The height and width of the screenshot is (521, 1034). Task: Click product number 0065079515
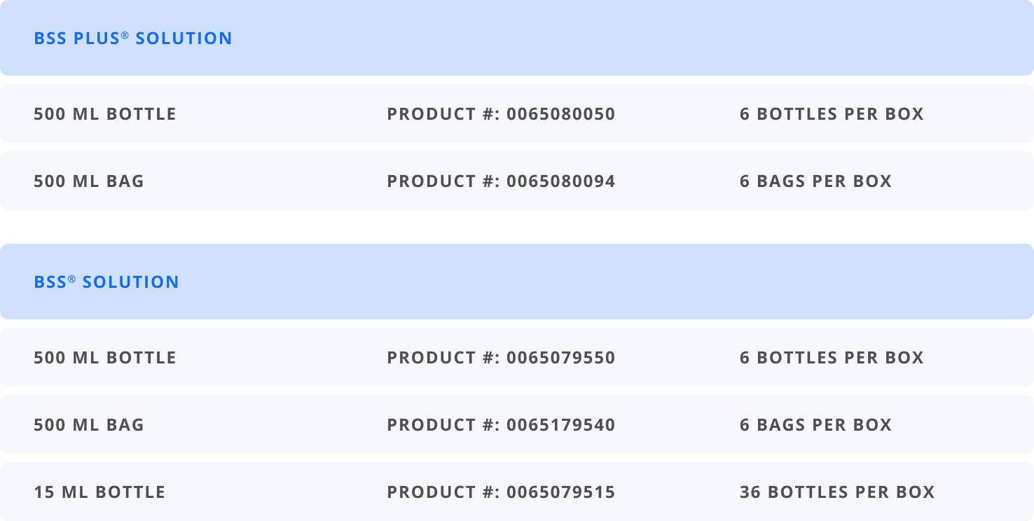(x=560, y=492)
